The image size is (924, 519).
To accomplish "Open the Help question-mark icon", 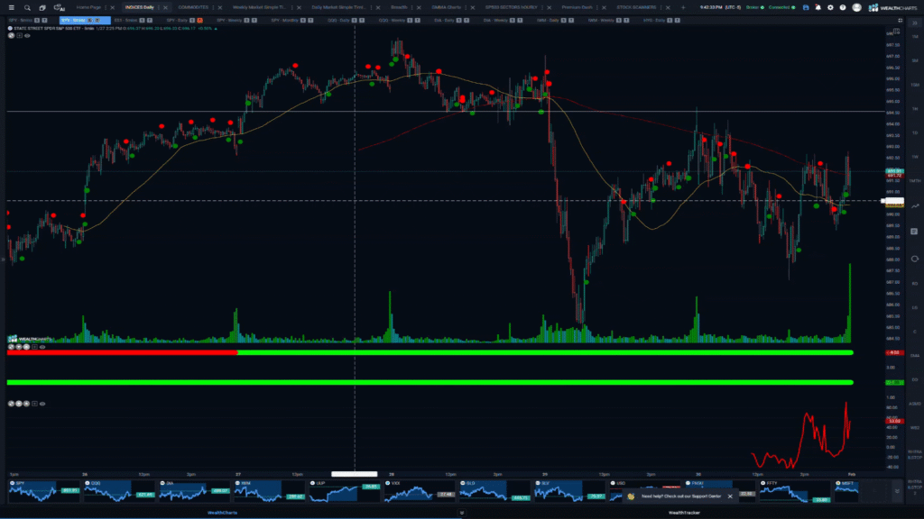I will click(x=842, y=7).
